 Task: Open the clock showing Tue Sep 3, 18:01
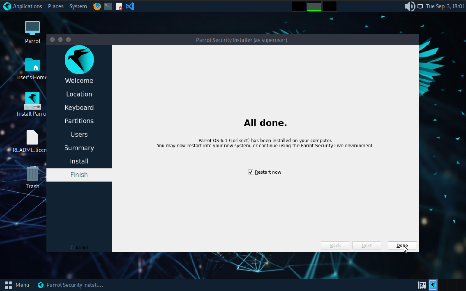click(x=445, y=6)
